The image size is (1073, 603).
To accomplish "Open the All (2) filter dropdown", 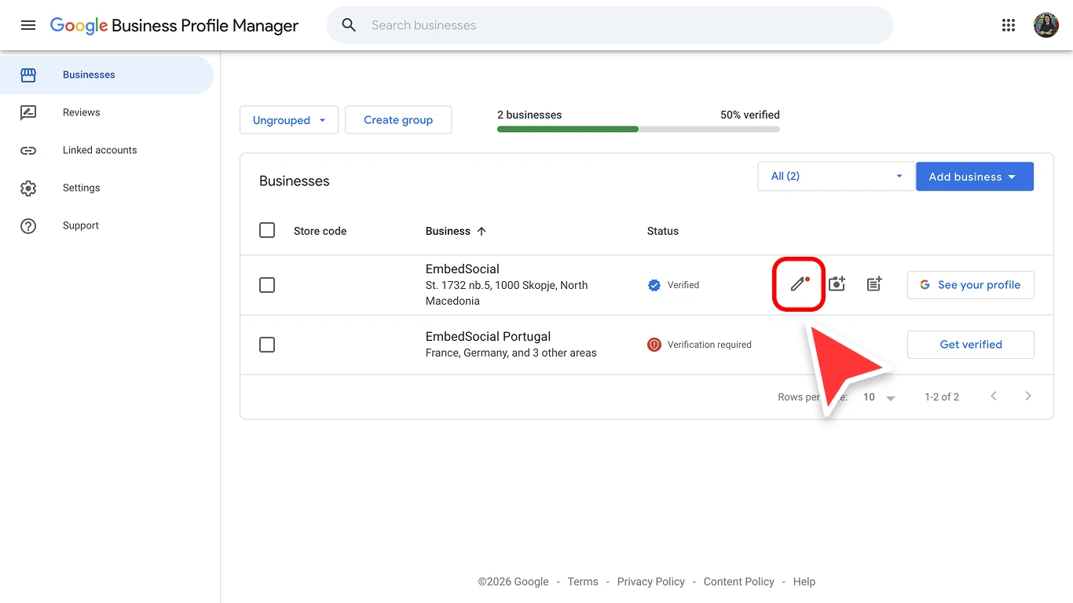I will [x=835, y=176].
